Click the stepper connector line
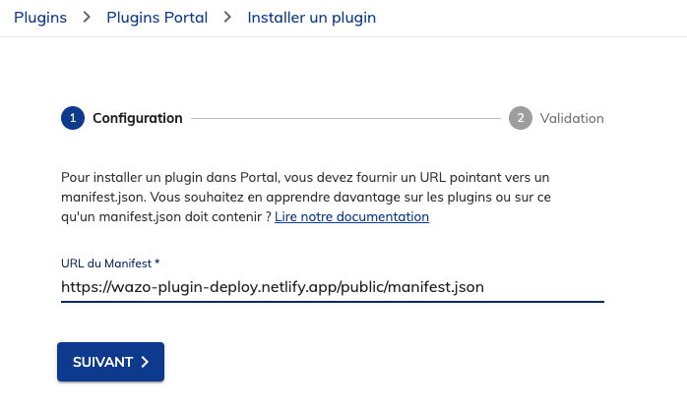Image resolution: width=687 pixels, height=410 pixels. (x=345, y=118)
